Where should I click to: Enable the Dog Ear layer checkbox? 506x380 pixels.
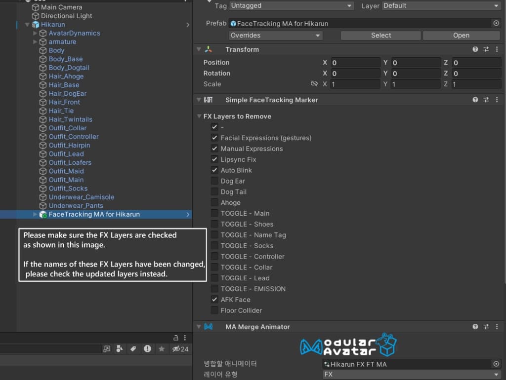[214, 181]
